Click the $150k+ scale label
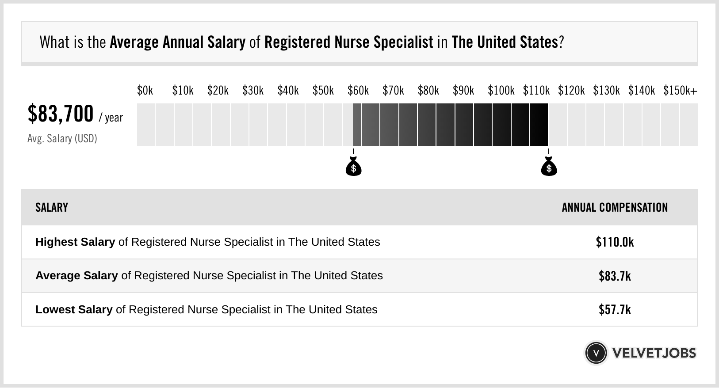The image size is (719, 388). [680, 91]
